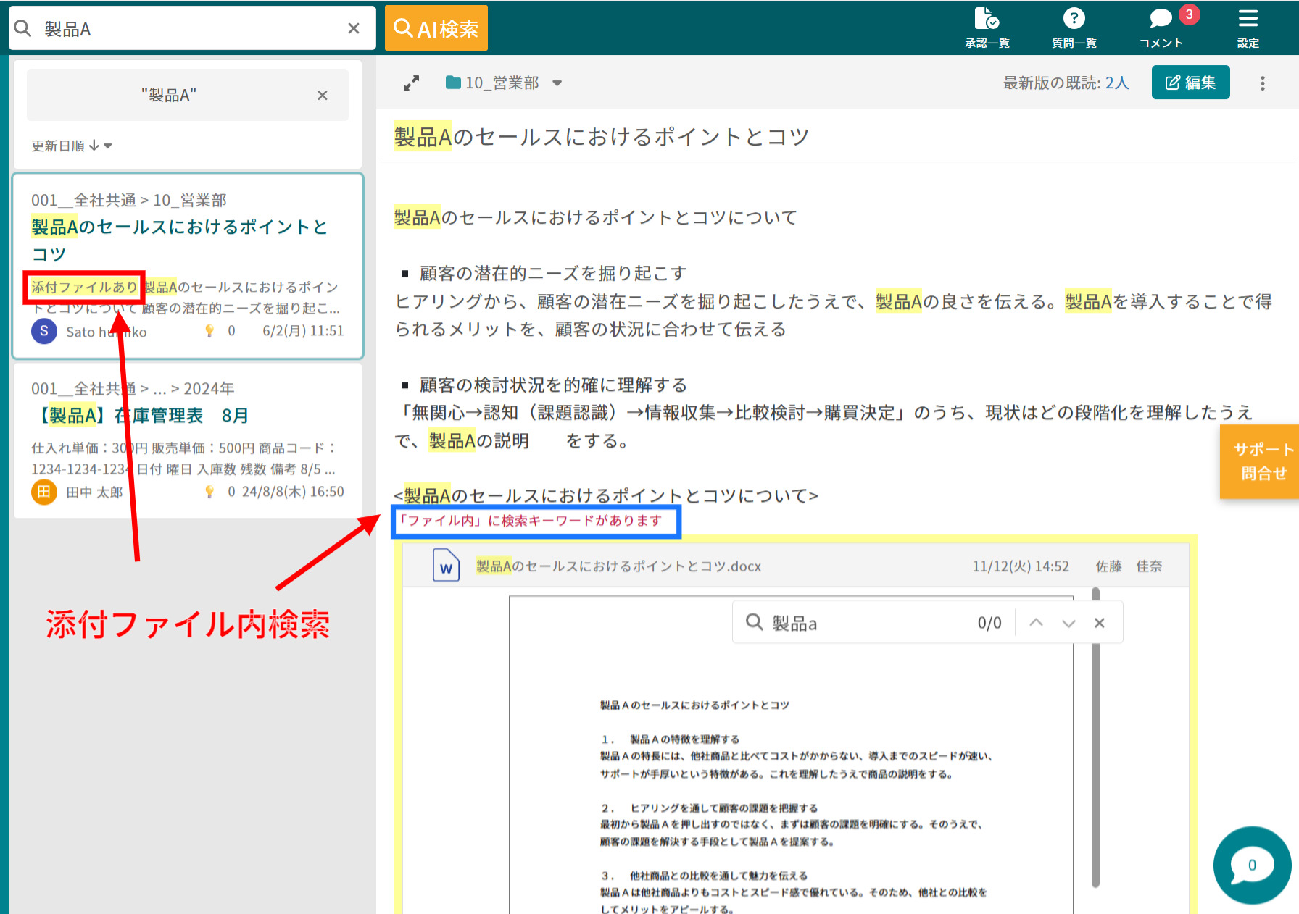
Task: Open the 更新日順 sort order dropdown
Action: click(x=71, y=145)
